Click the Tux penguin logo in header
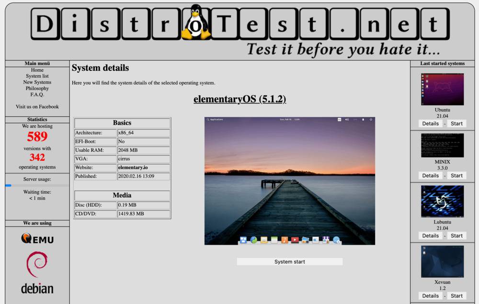The image size is (479, 304). (x=195, y=23)
